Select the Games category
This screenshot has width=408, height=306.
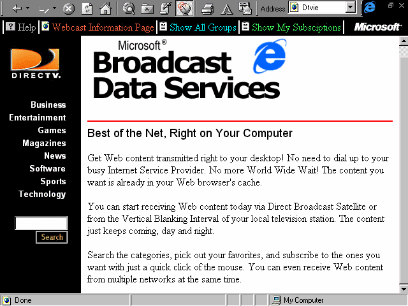click(52, 130)
